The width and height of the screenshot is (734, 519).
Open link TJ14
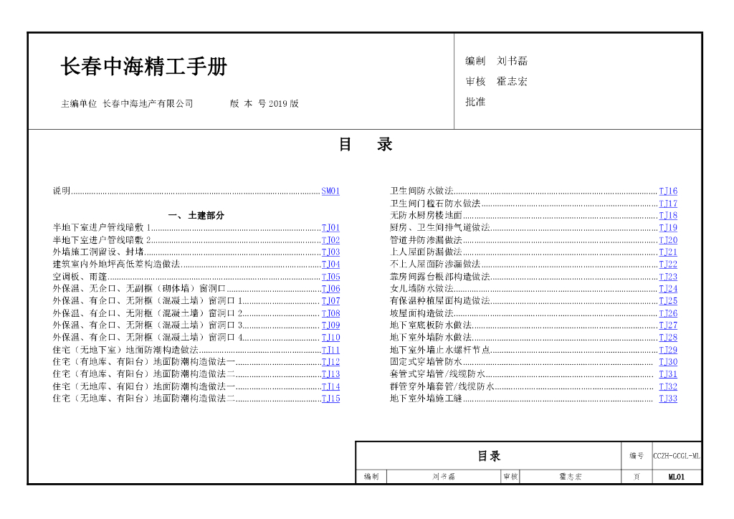coord(330,386)
